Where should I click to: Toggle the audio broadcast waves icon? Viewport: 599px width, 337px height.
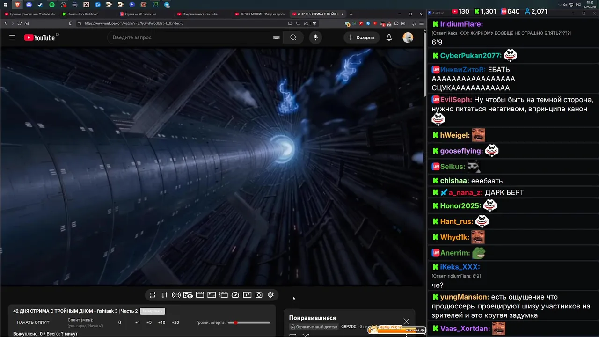coord(176,295)
